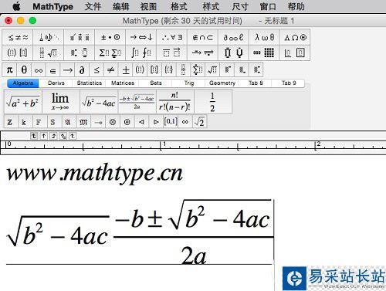
Task: Insert the circled plus symbol
Action: pos(127,122)
